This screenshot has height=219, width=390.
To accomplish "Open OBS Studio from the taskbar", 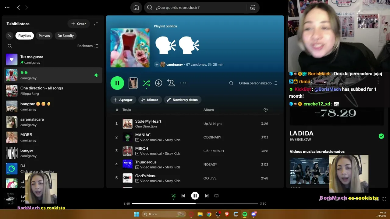I will 218,214.
